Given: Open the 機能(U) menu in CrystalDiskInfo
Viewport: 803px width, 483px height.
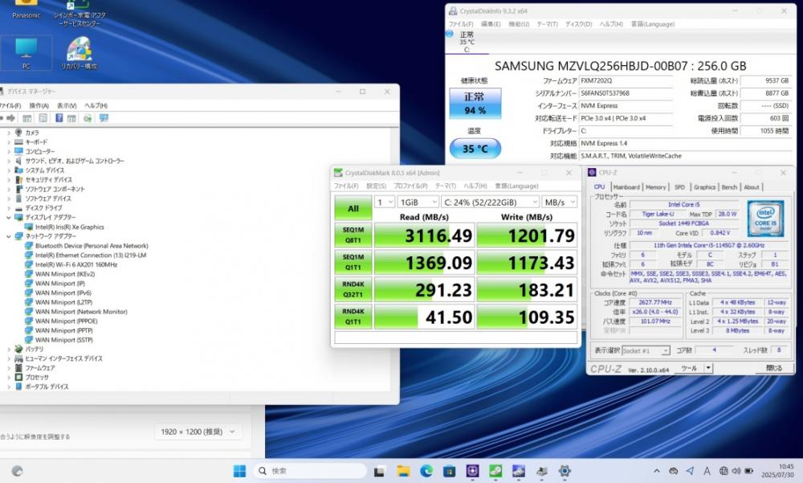Looking at the screenshot, I should (x=518, y=24).
